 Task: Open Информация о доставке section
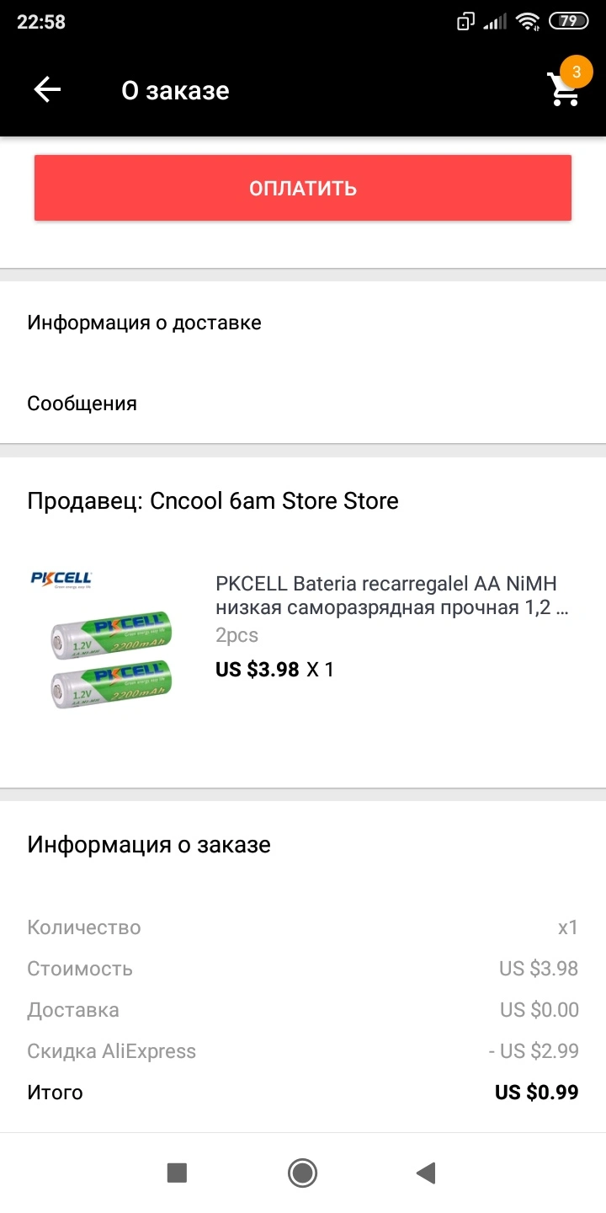point(303,323)
